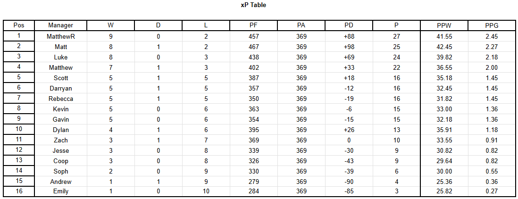Select the 279 PF cell for Andrew
This screenshot has width=518, height=199.
point(253,182)
